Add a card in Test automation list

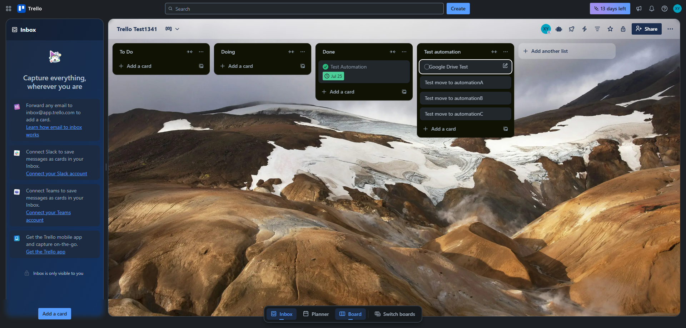(x=460, y=129)
